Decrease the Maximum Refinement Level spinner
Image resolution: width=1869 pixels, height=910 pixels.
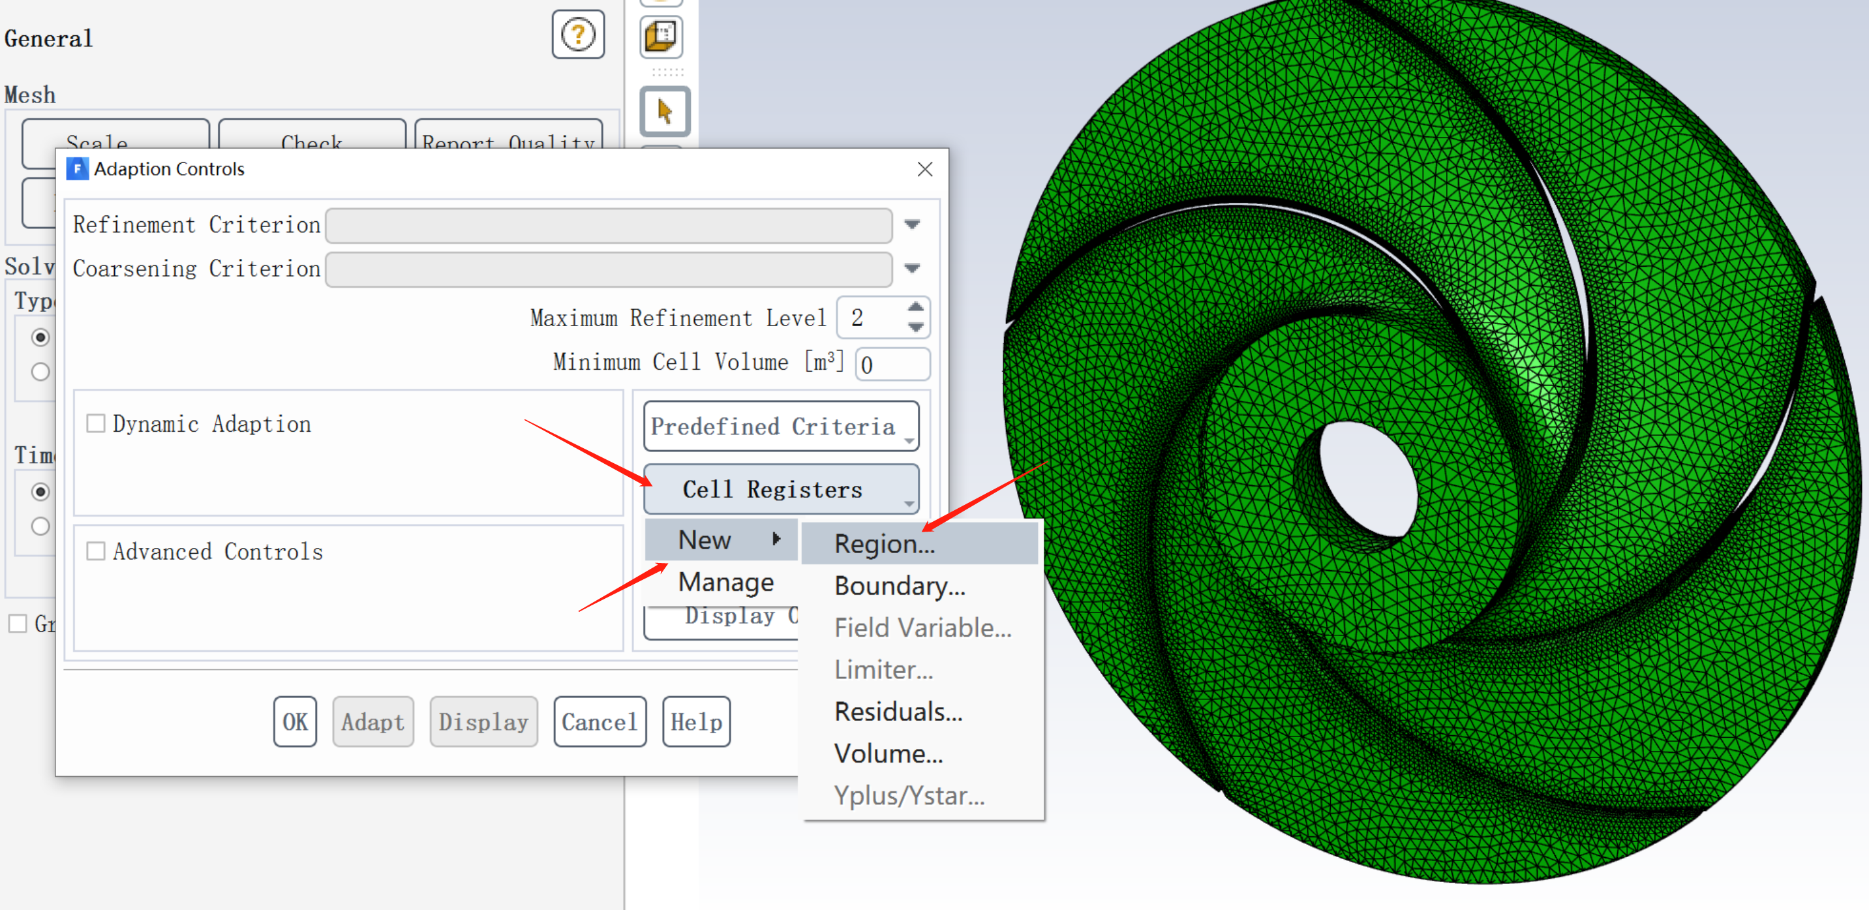pyautogui.click(x=916, y=327)
